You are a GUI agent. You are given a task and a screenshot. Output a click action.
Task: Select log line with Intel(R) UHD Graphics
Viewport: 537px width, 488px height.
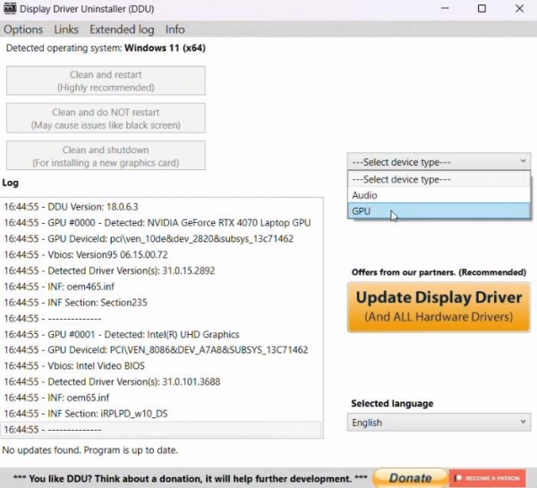point(161,334)
